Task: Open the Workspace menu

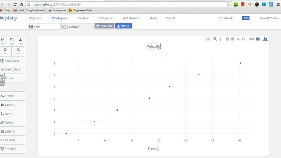Action: click(x=60, y=18)
